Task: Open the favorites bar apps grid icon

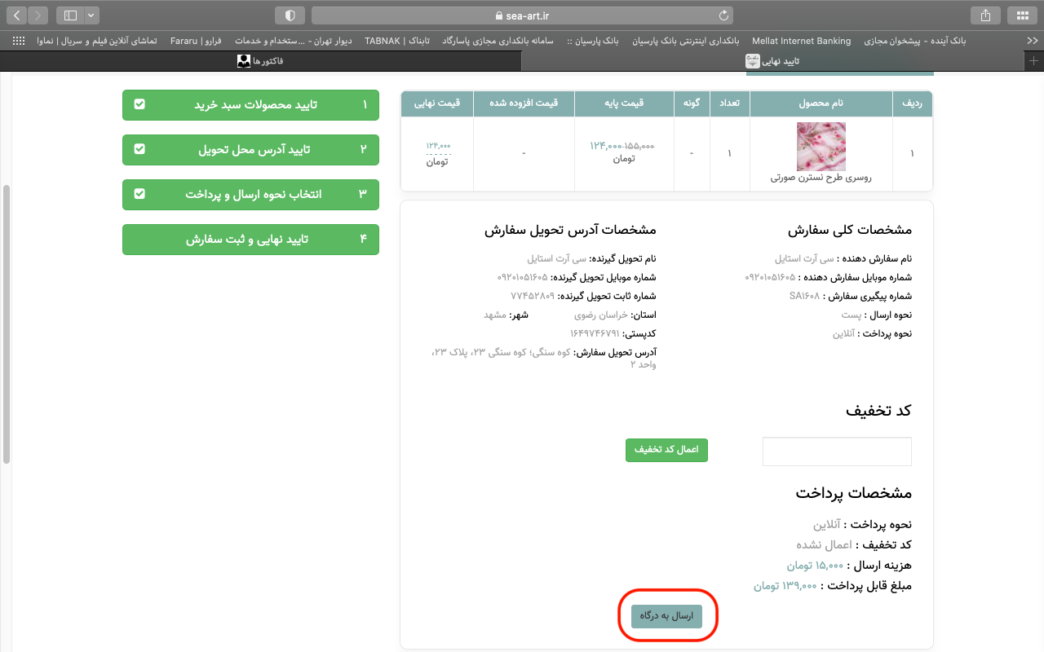Action: tap(19, 41)
